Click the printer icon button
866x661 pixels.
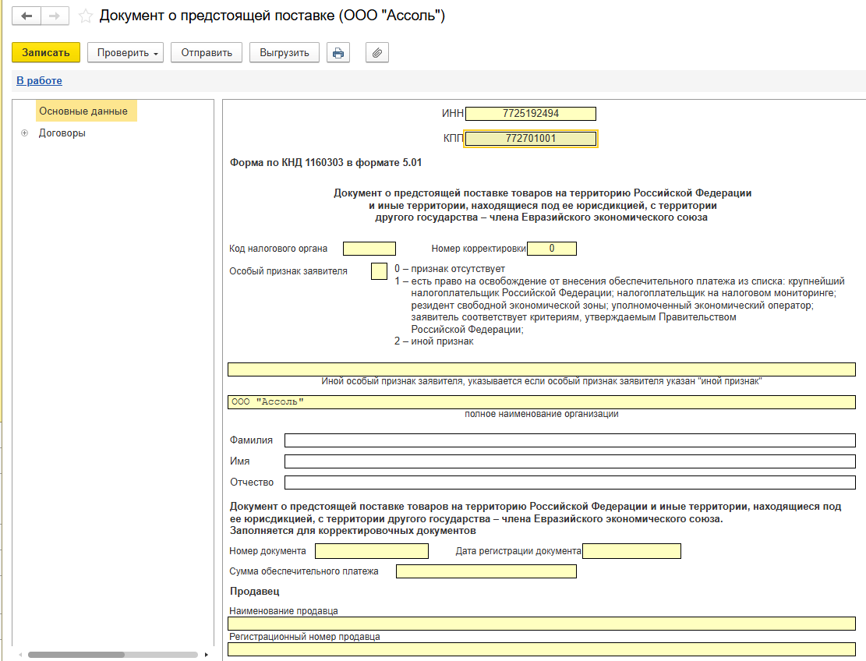338,53
